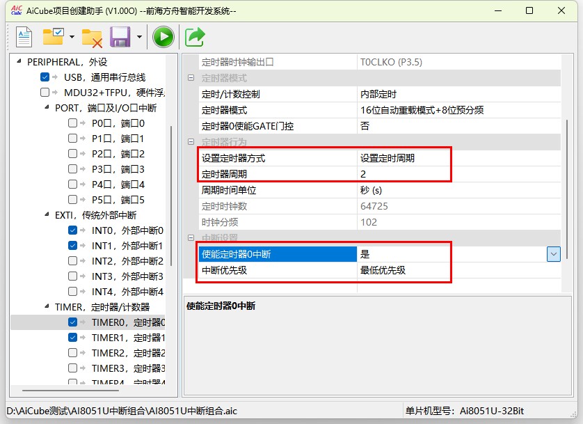Image resolution: width=583 pixels, height=424 pixels.
Task: Check the P5口 port checkbox
Action: 73,200
